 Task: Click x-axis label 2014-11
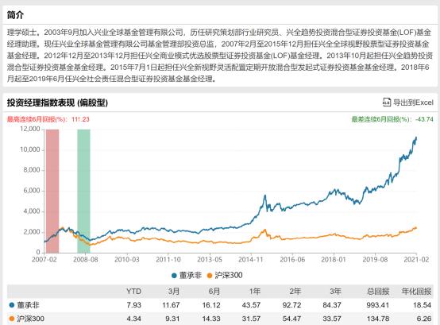click(x=251, y=260)
